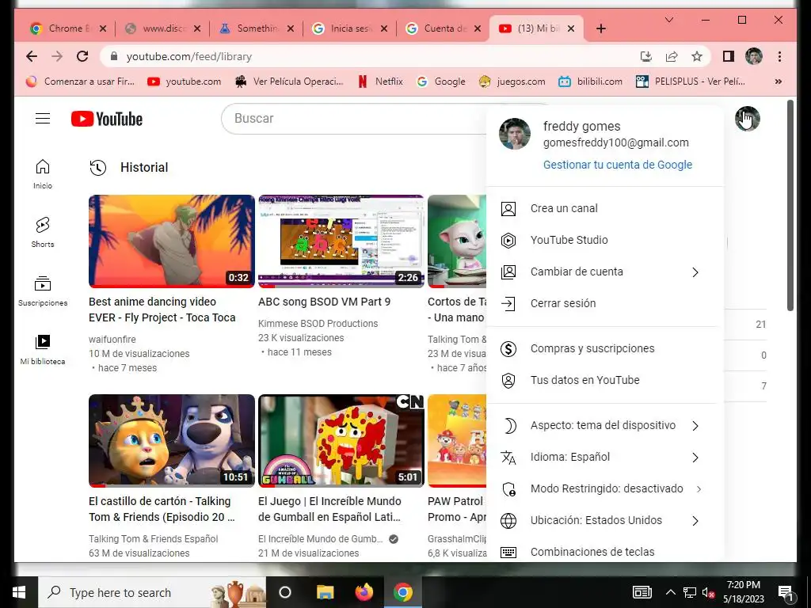This screenshot has height=608, width=811.
Task: Expand Idioma: Español option
Action: point(604,457)
